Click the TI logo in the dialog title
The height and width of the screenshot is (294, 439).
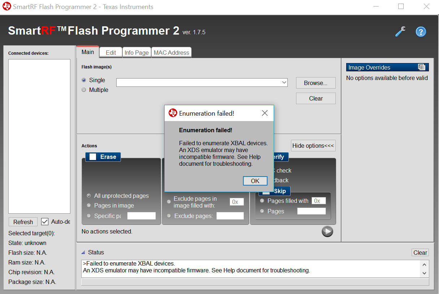pos(173,113)
